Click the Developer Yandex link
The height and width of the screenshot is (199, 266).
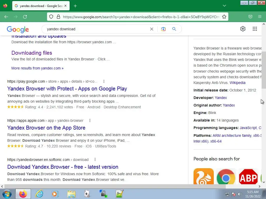click(x=221, y=98)
